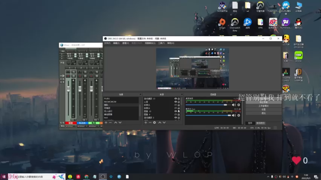Move the selected scene up
This screenshot has width=321, height=180.
[116, 122]
